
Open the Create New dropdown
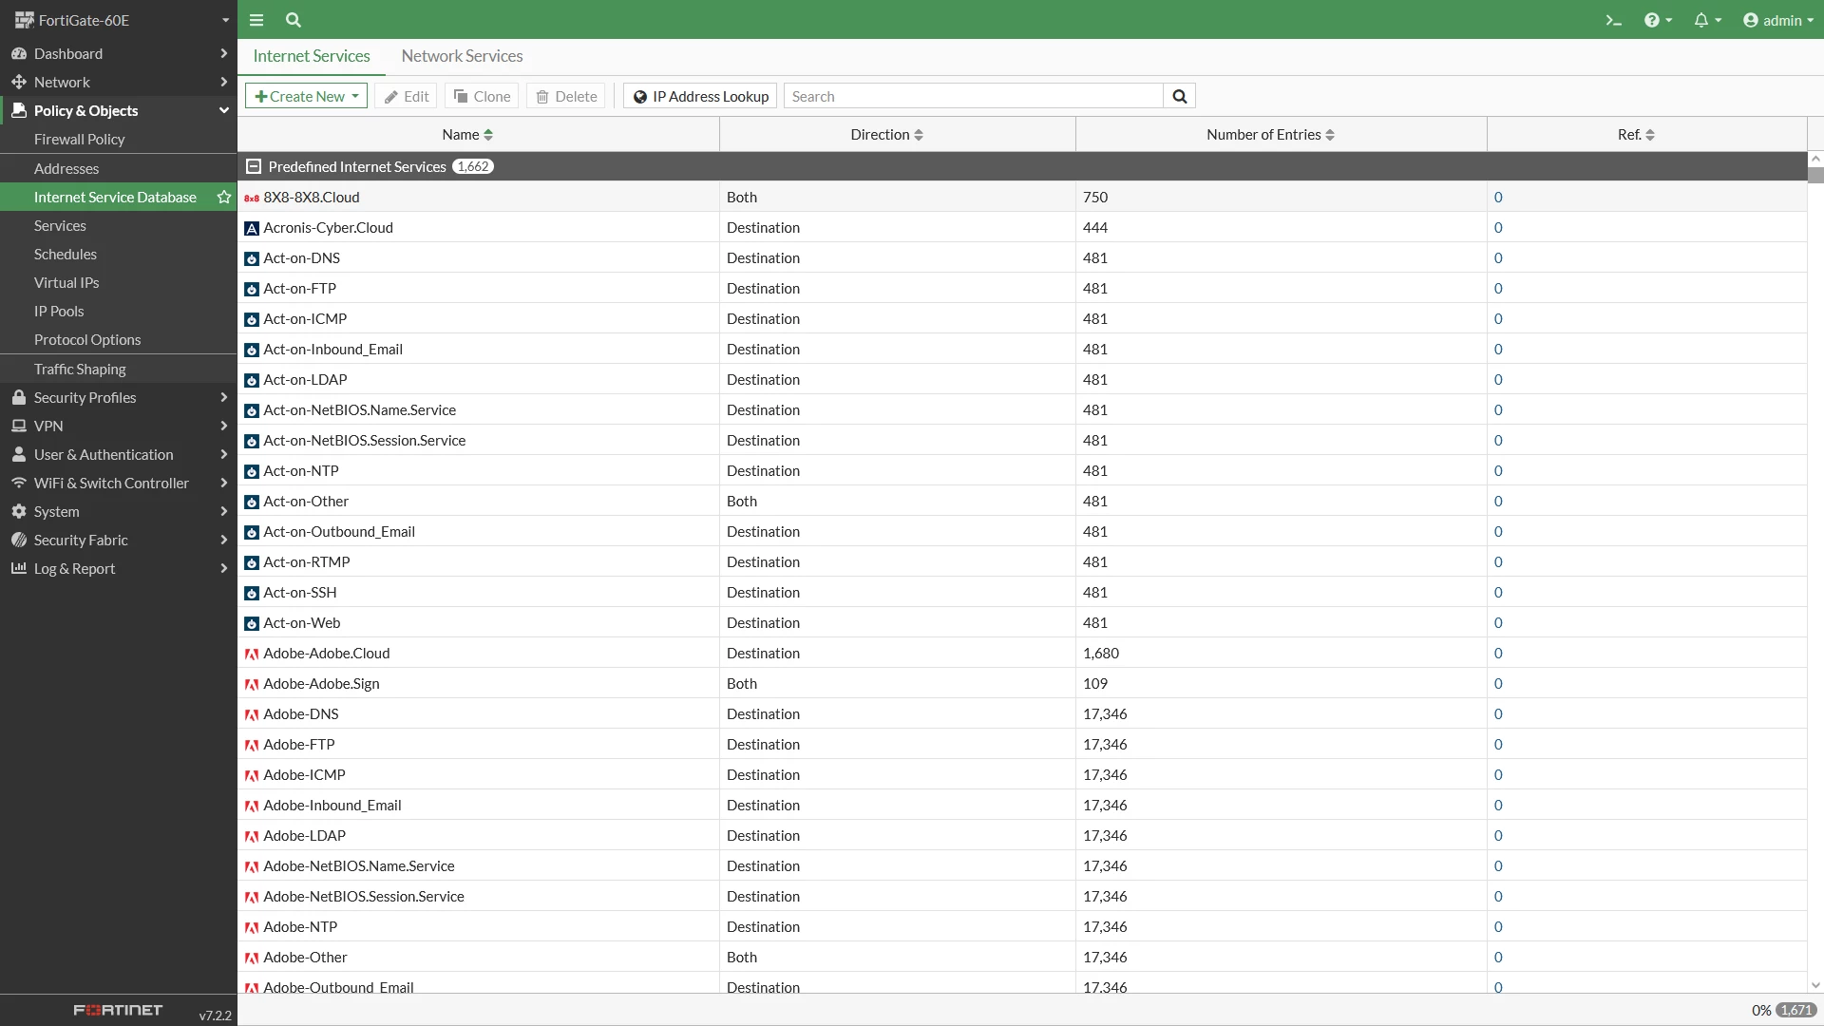click(x=306, y=96)
